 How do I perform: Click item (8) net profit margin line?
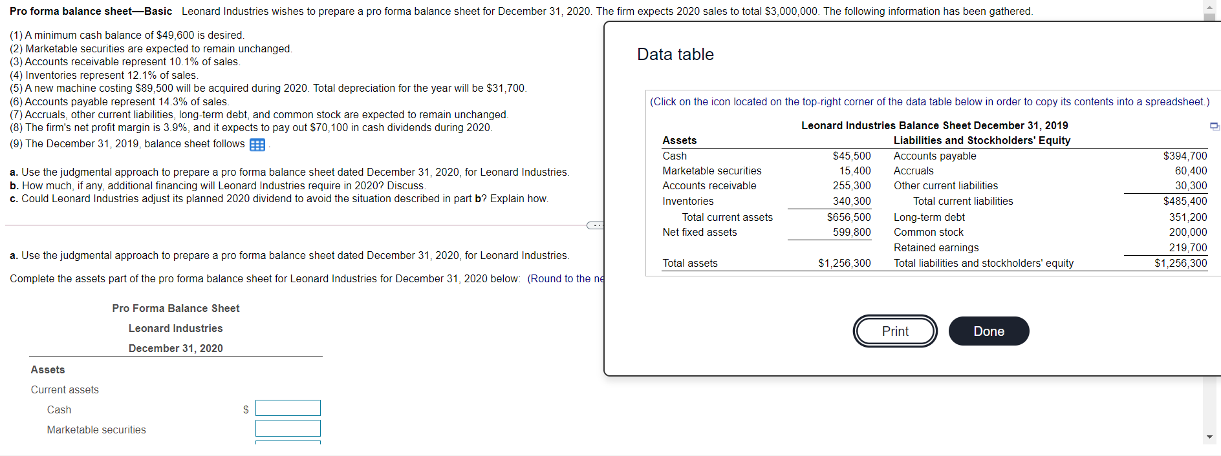[251, 127]
